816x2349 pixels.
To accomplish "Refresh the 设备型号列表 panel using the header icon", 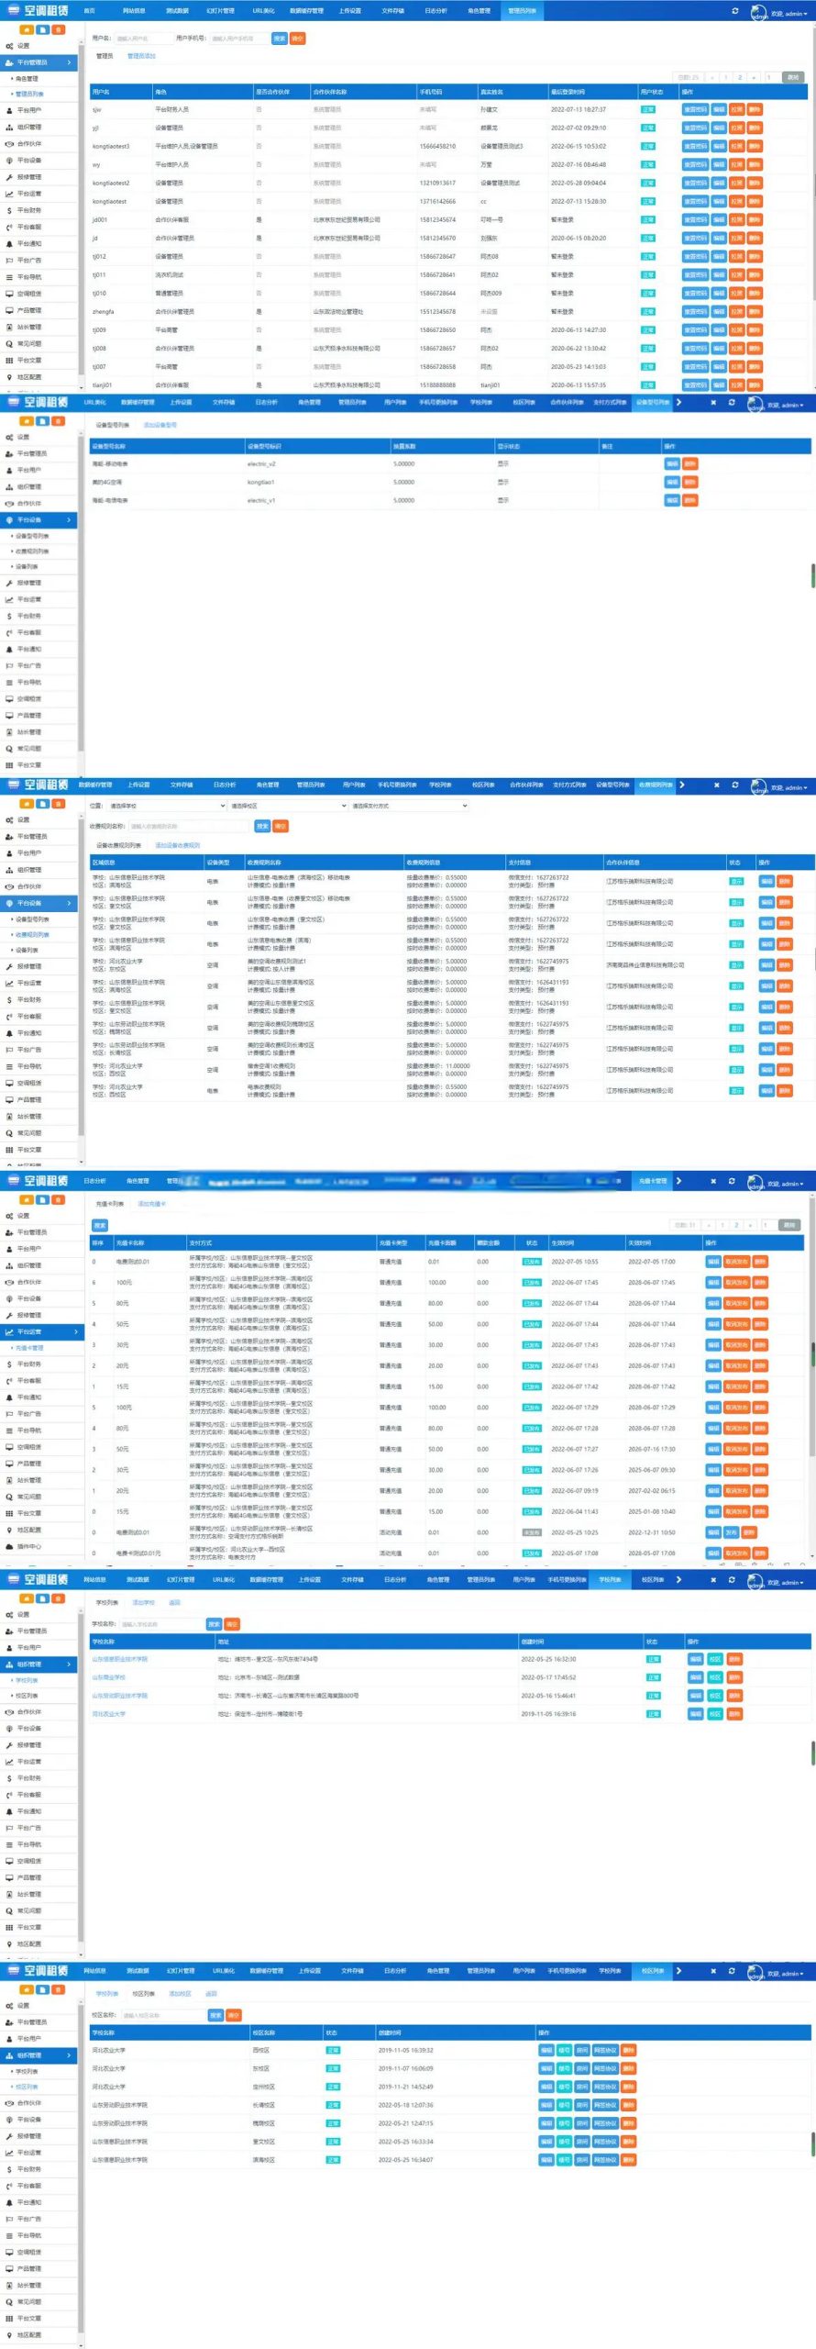I will pos(732,403).
